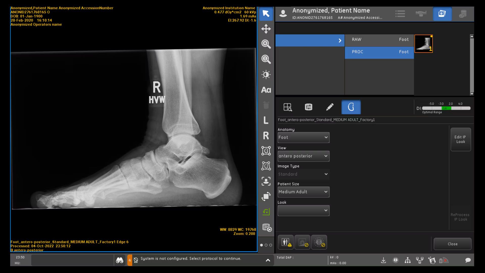Image resolution: width=485 pixels, height=273 pixels.
Task: Place the R side marker
Action: [x=266, y=136]
